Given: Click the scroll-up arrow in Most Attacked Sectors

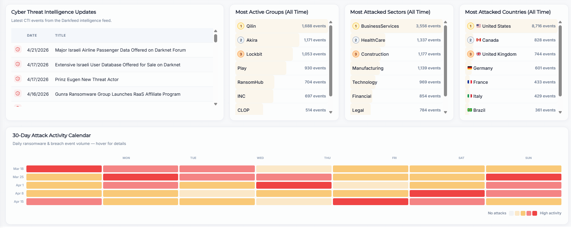Looking at the screenshot, I should click(445, 22).
